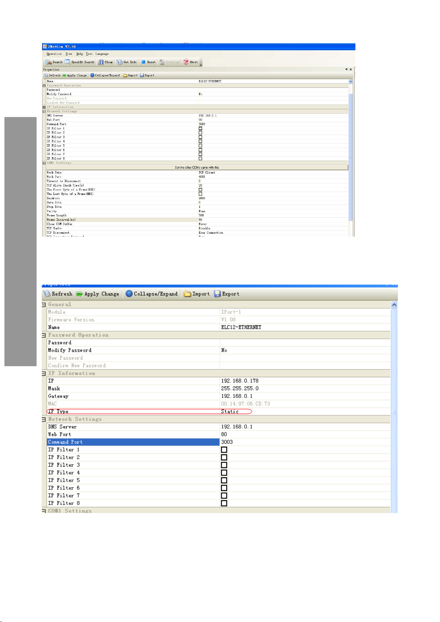Click the greyed Download toolbar icon
Screen dimensions: 440x622
pos(162,62)
